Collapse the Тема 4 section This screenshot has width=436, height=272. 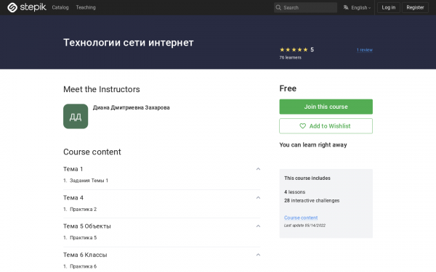[x=258, y=198]
